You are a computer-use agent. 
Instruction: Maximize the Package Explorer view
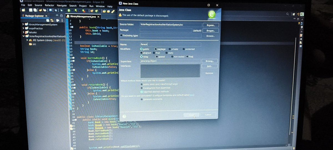pos(61,16)
